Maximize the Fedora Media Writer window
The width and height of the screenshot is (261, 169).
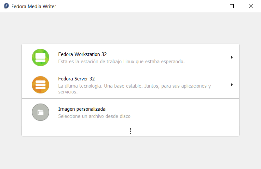232,6
